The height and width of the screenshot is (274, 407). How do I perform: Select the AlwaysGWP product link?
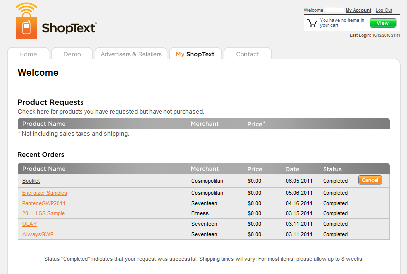pos(38,234)
